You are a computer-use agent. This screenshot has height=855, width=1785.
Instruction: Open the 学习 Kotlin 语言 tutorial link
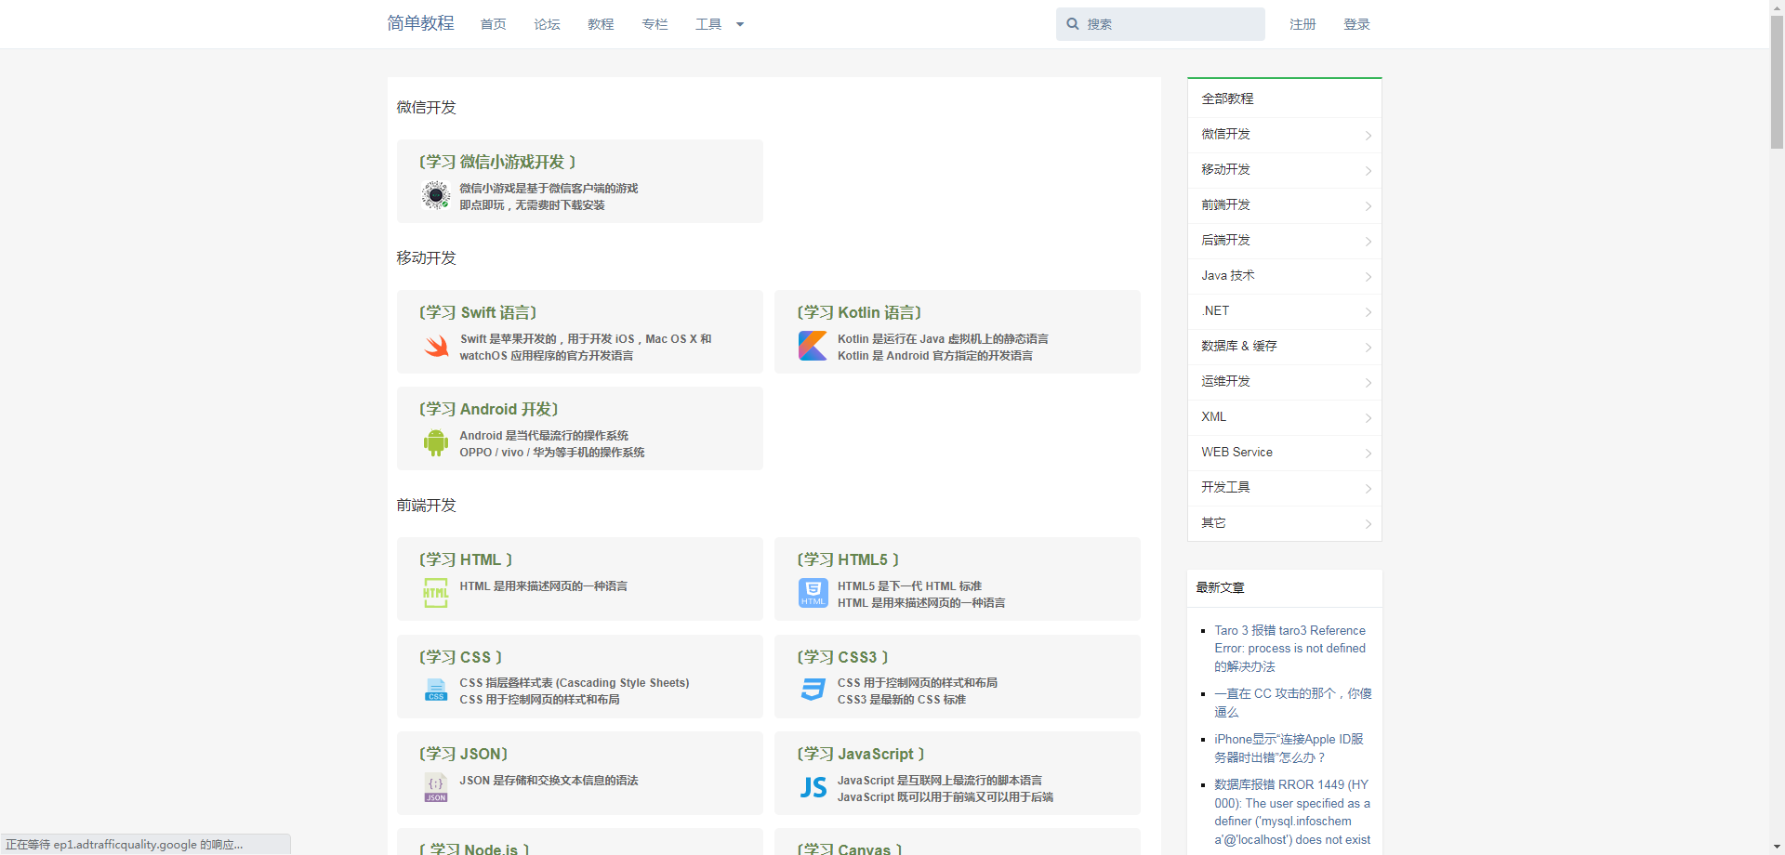pyautogui.click(x=859, y=312)
